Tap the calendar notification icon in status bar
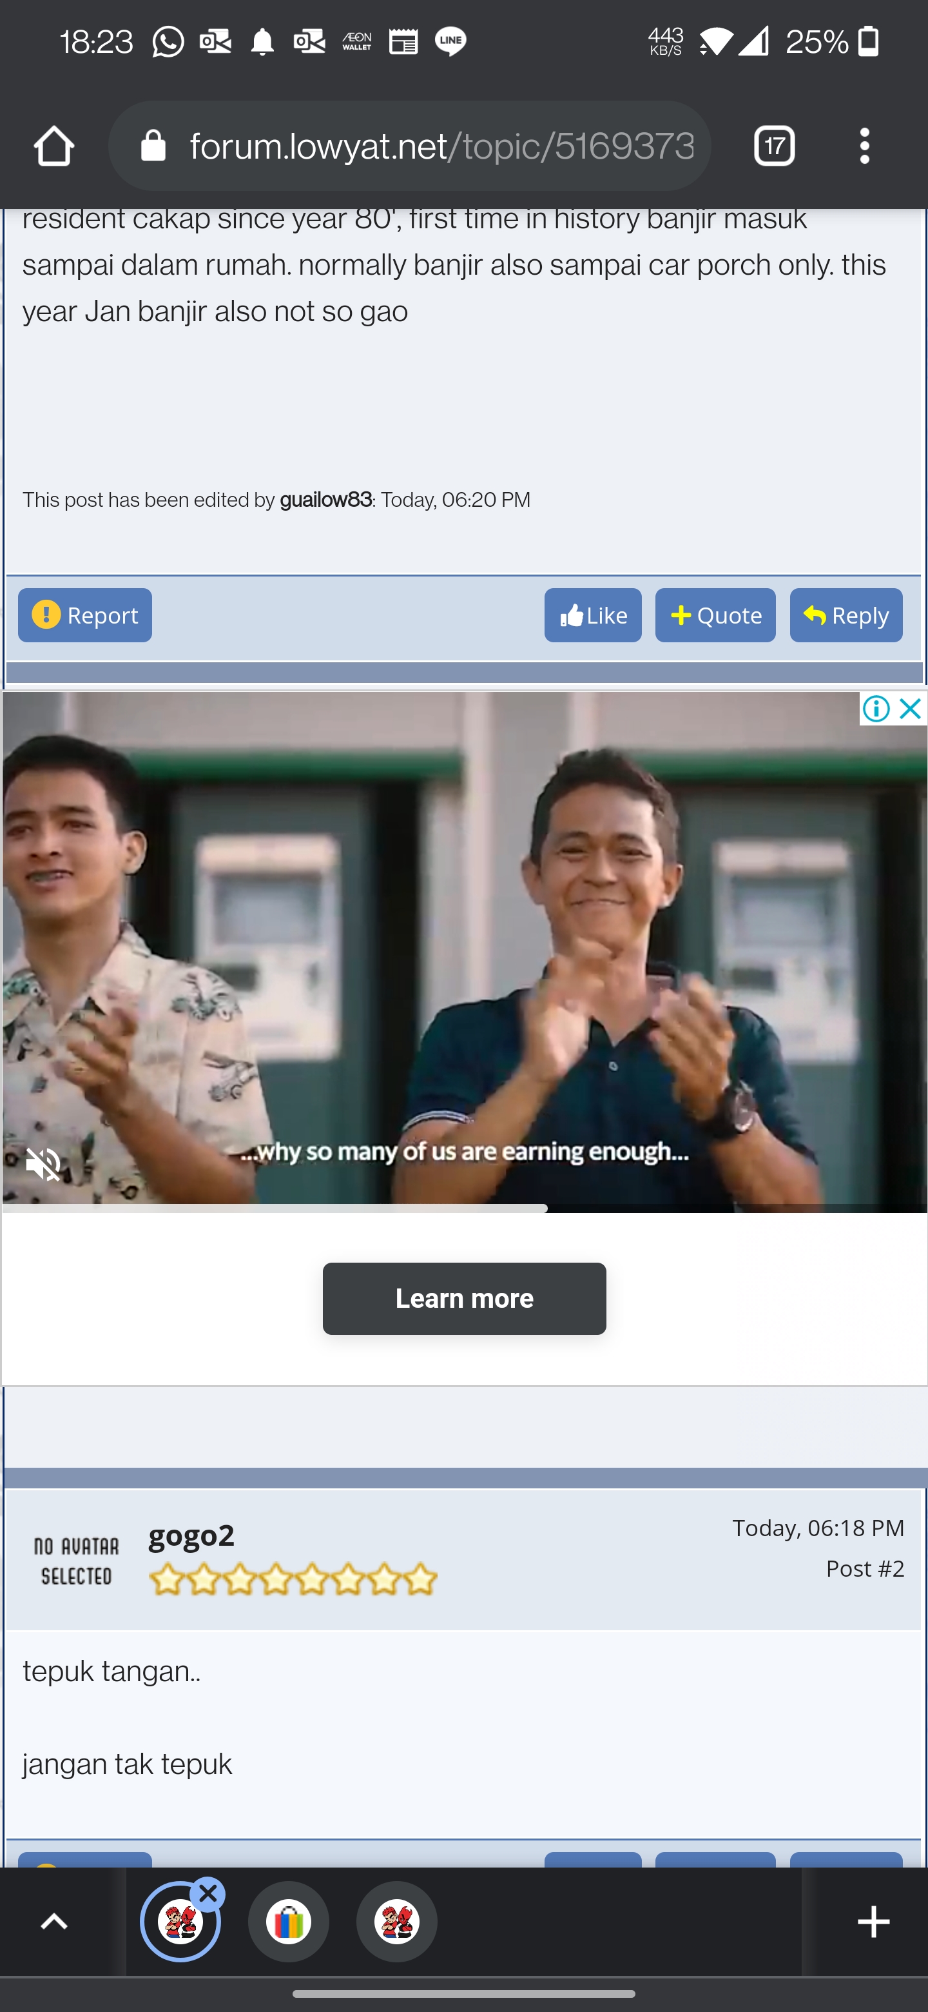This screenshot has height=2012, width=928. pyautogui.click(x=403, y=41)
